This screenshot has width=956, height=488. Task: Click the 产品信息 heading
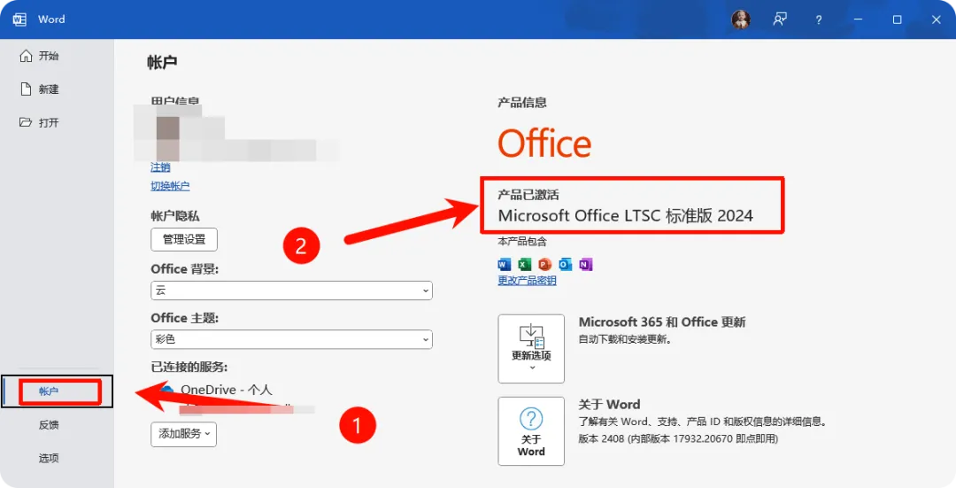click(522, 103)
